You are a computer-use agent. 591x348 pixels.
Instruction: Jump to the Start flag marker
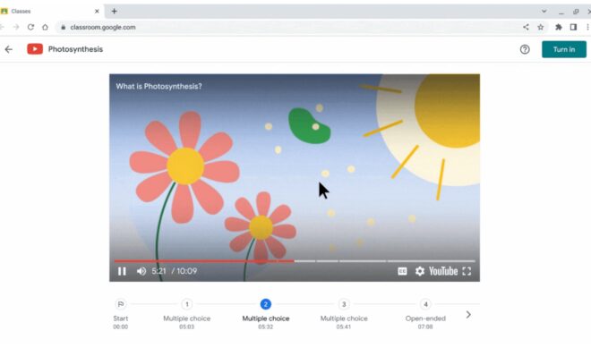[x=121, y=304]
